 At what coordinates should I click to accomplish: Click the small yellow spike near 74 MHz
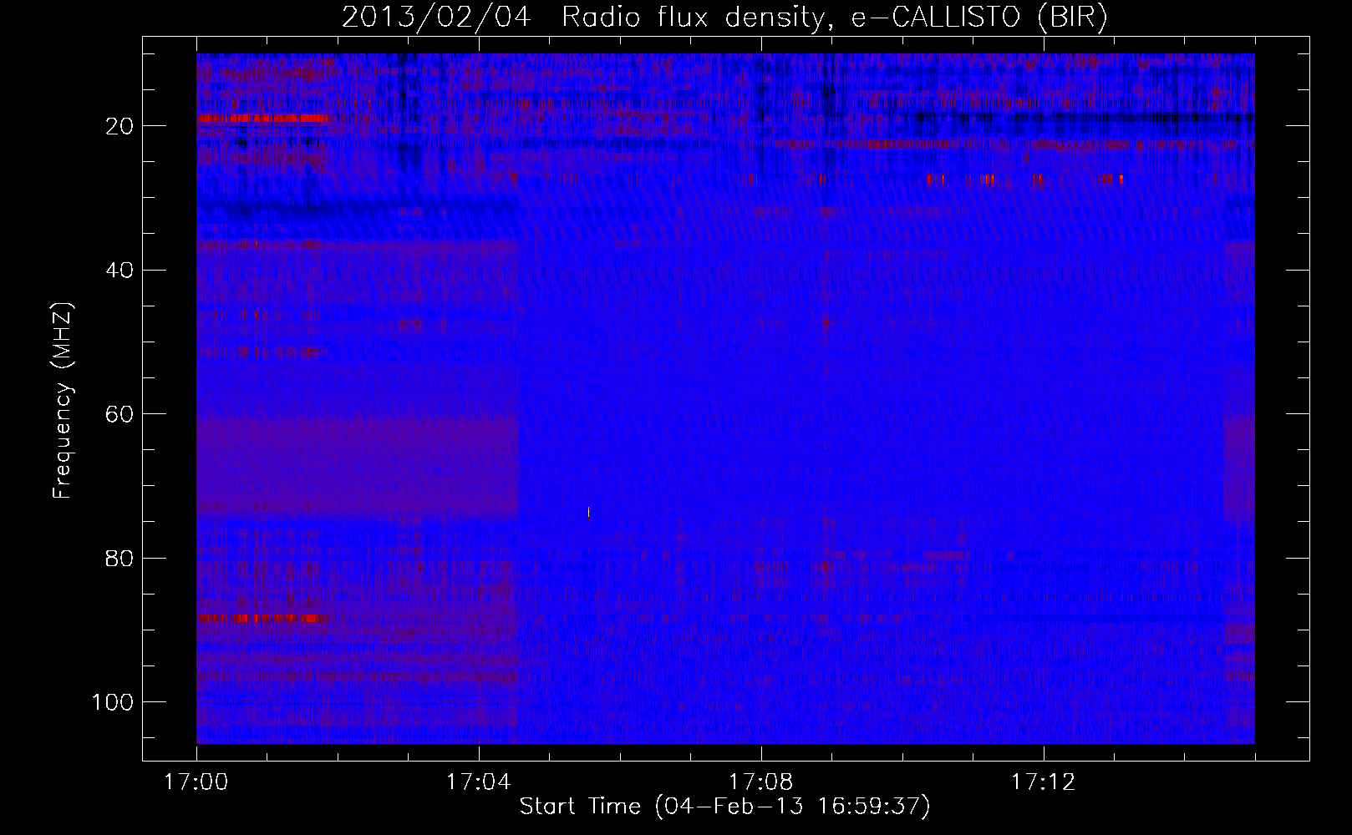coord(589,512)
